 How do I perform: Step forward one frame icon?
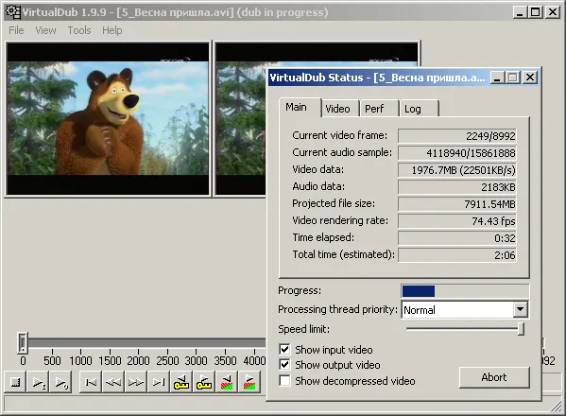(136, 382)
